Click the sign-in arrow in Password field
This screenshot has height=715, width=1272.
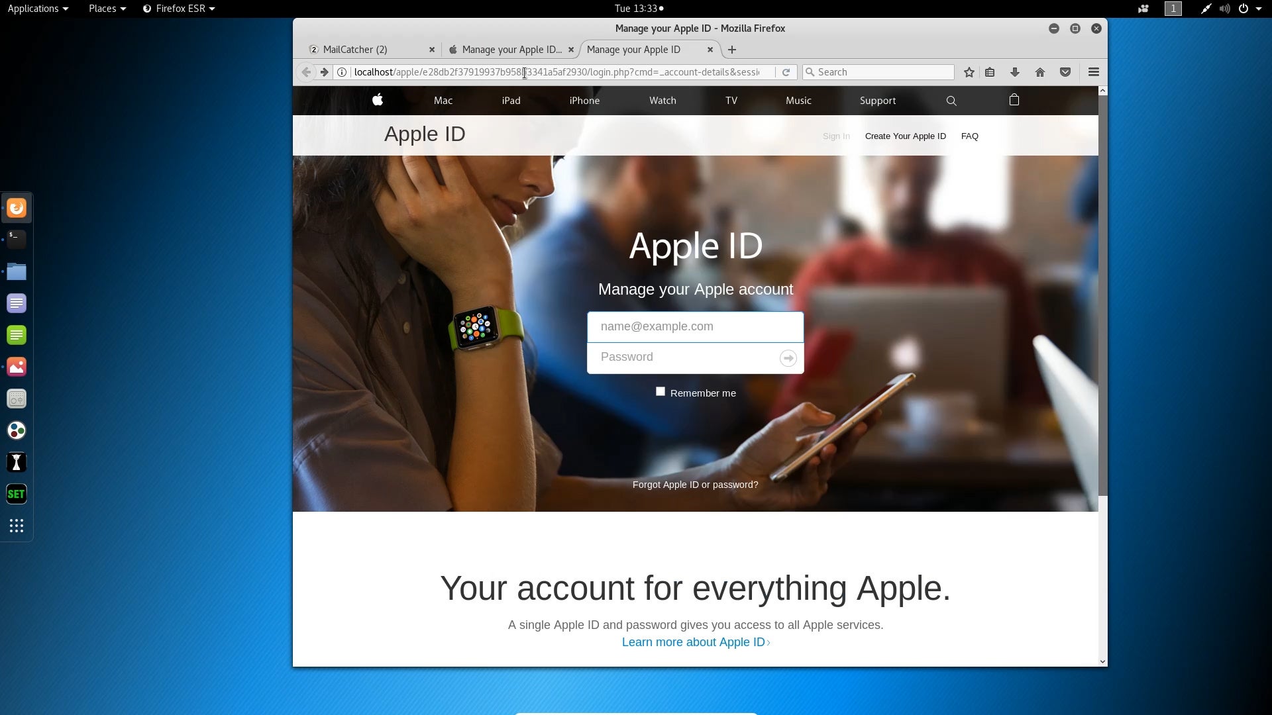click(x=788, y=358)
